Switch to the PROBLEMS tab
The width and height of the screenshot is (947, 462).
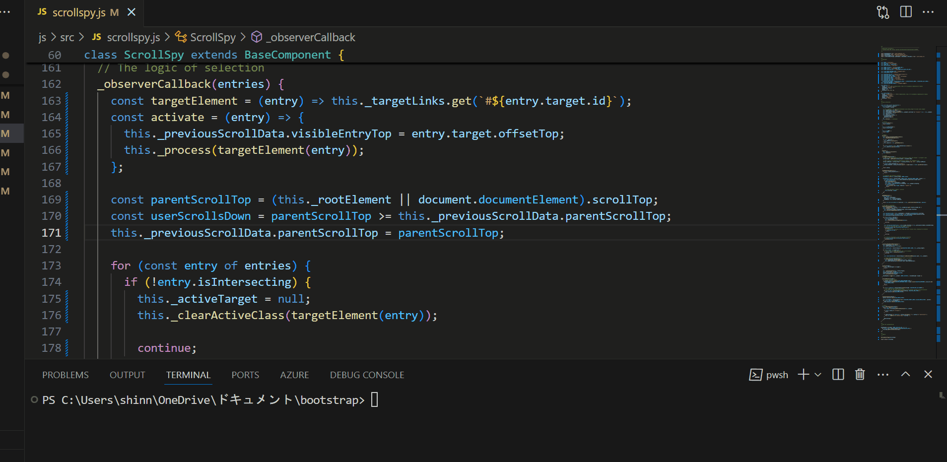[x=66, y=375]
